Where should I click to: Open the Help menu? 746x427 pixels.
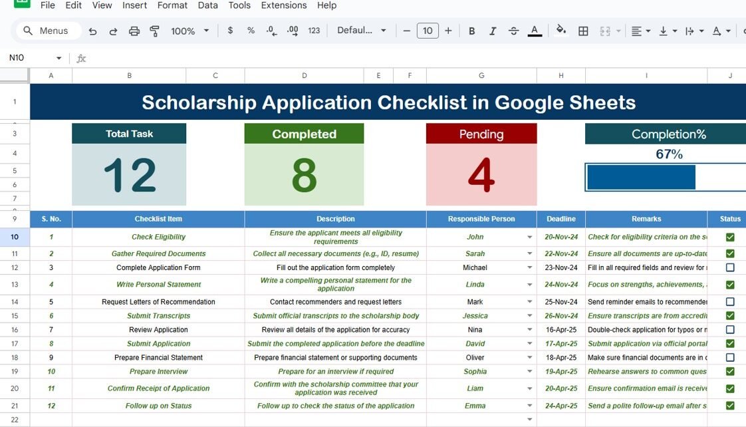point(327,5)
